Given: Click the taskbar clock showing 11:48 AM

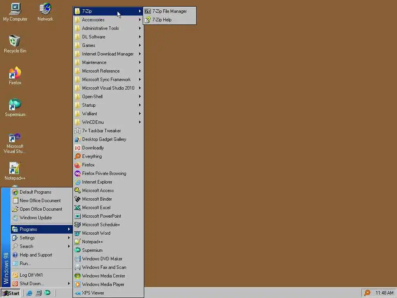Looking at the screenshot, I should point(384,293).
